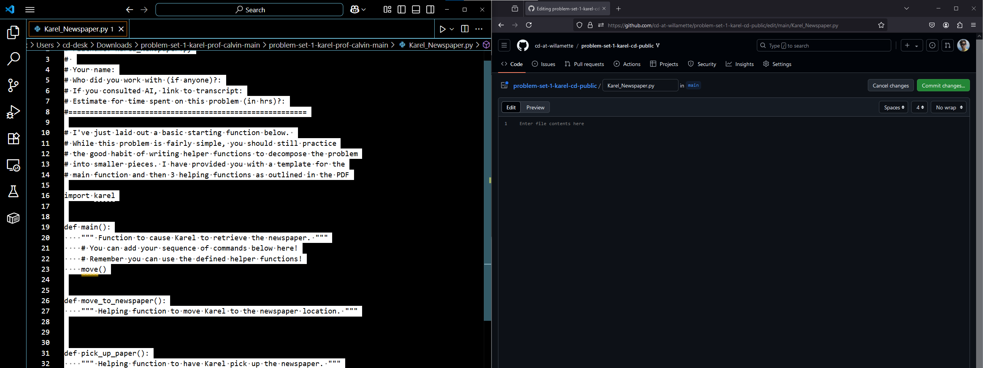Open Run and Debug view
The image size is (983, 368).
[13, 112]
